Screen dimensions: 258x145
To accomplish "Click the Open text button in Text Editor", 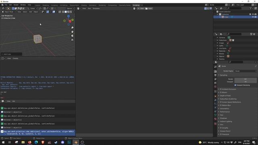I will point(149,8).
